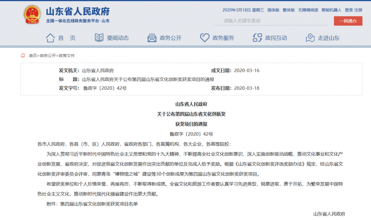The image size is (371, 220).
Task: Click the map pin icon beside 走进山东
Action: click(x=310, y=37)
